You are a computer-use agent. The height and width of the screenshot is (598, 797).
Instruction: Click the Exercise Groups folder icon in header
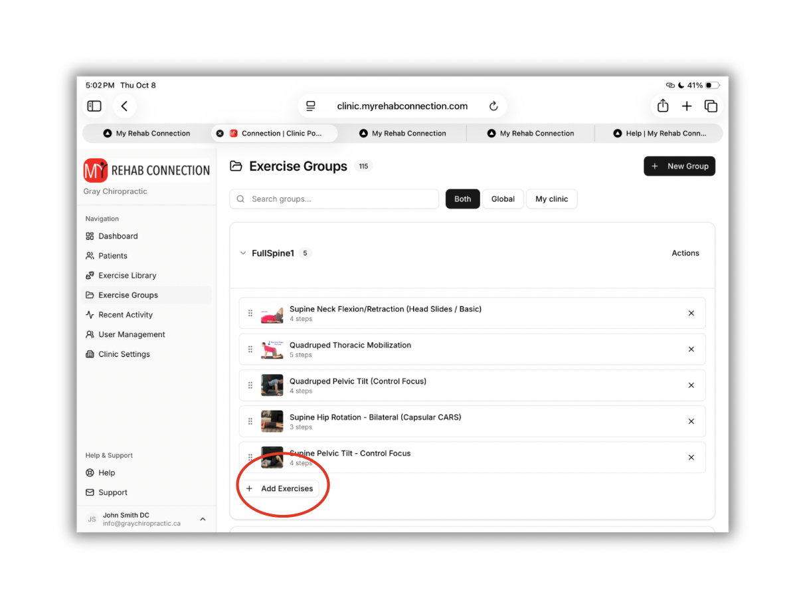click(236, 166)
